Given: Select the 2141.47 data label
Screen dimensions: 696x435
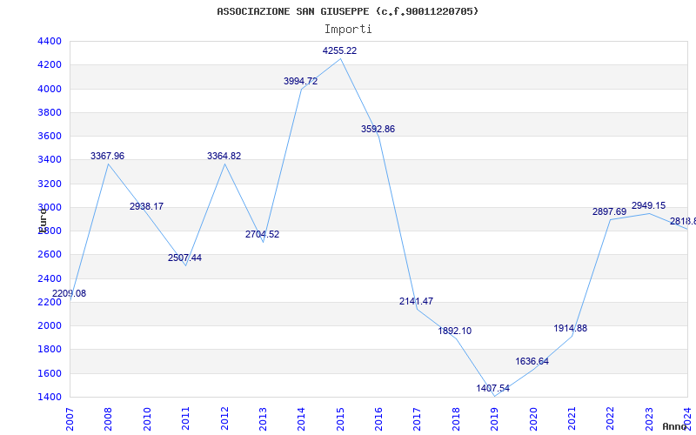Looking at the screenshot, I should [416, 301].
